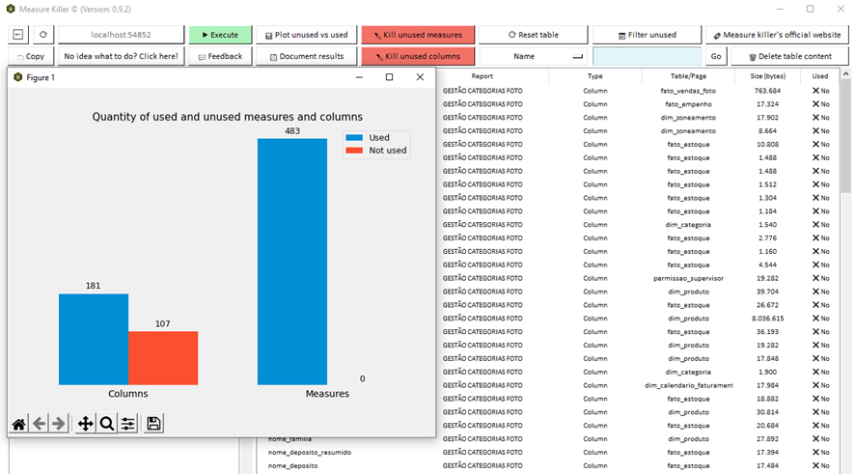Click the Go search button
The image size is (855, 474).
(x=716, y=56)
